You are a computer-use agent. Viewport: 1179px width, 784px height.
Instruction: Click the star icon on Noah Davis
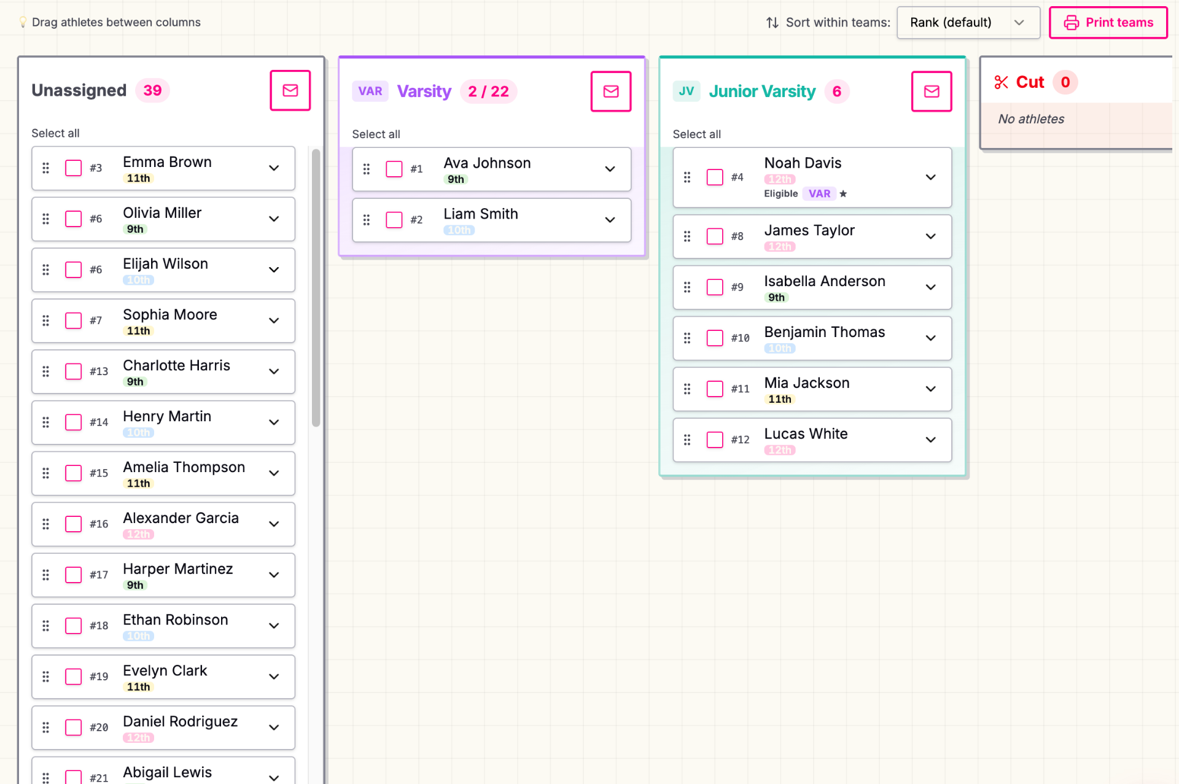(x=843, y=194)
